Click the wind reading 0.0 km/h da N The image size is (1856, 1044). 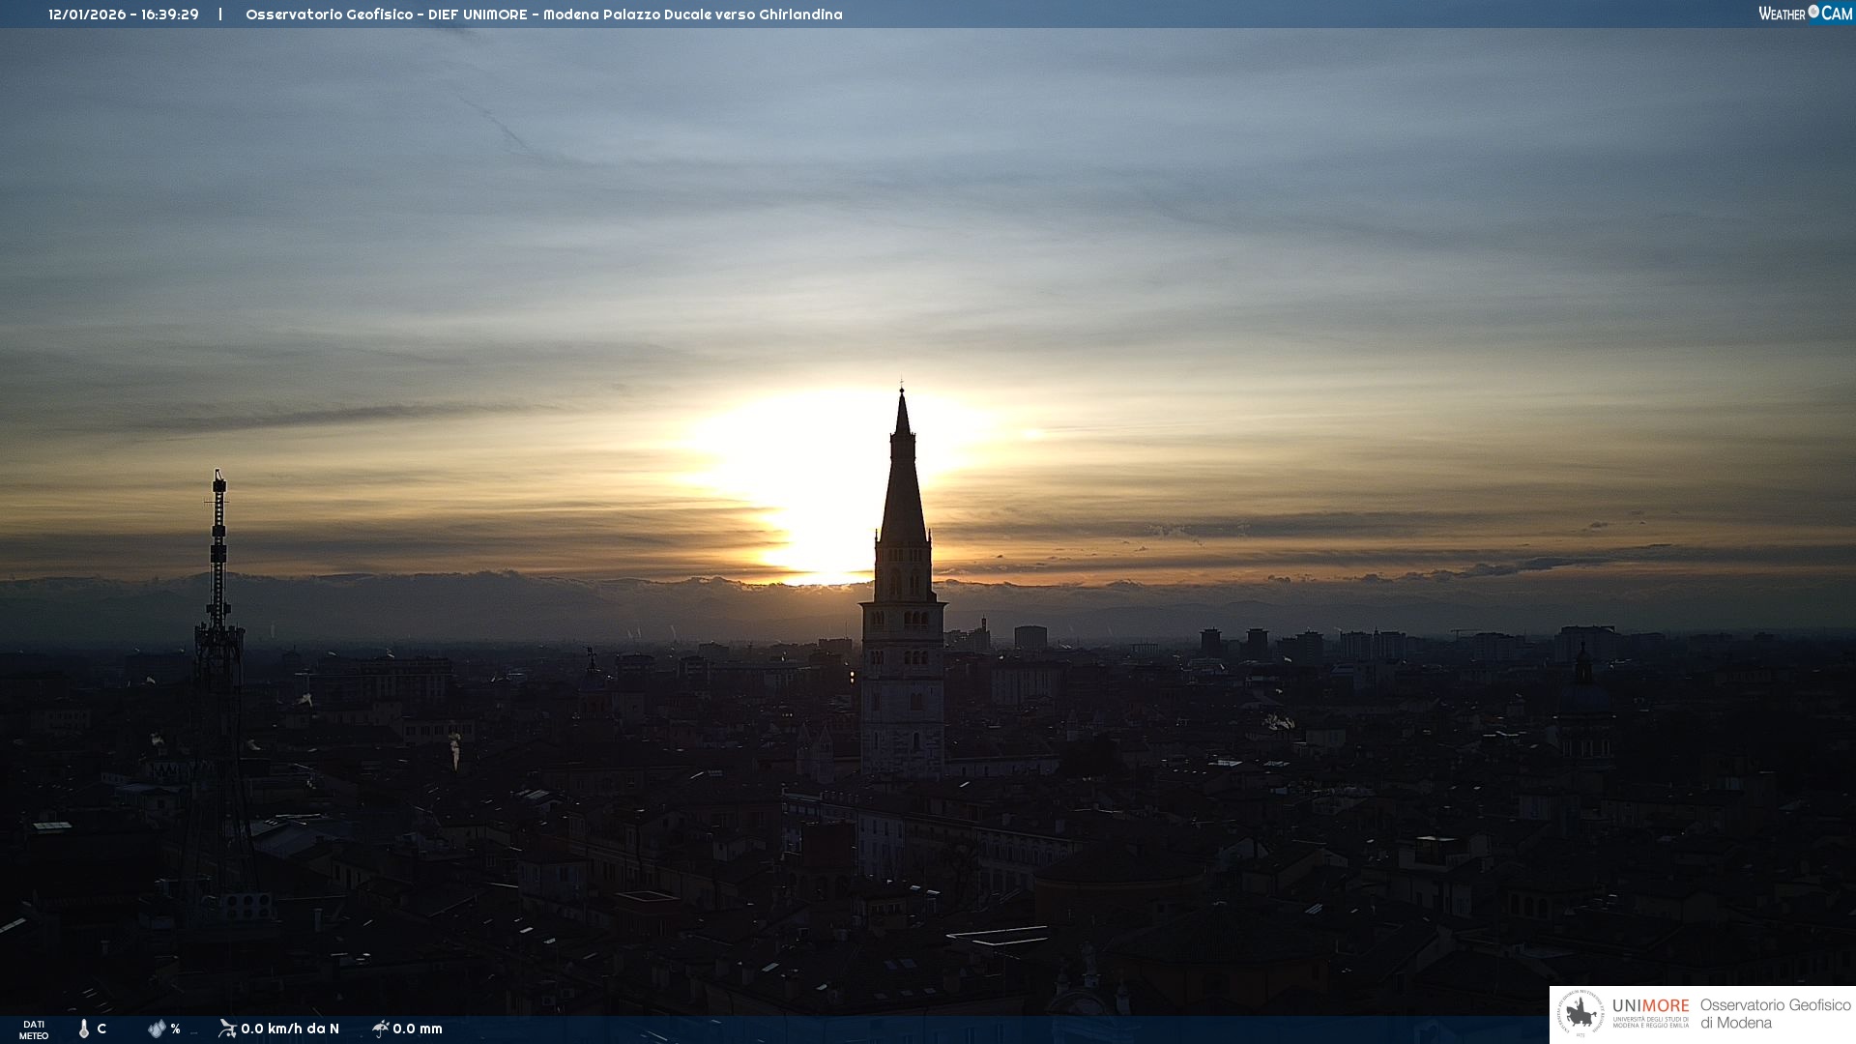click(x=290, y=1029)
